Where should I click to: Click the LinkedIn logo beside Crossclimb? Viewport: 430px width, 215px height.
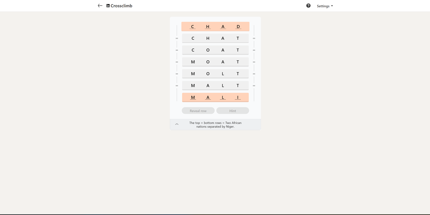[108, 6]
